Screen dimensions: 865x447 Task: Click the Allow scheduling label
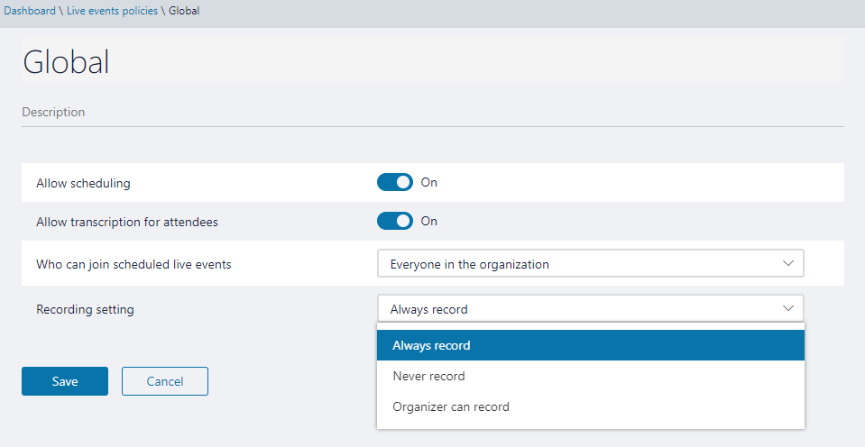[x=83, y=184]
